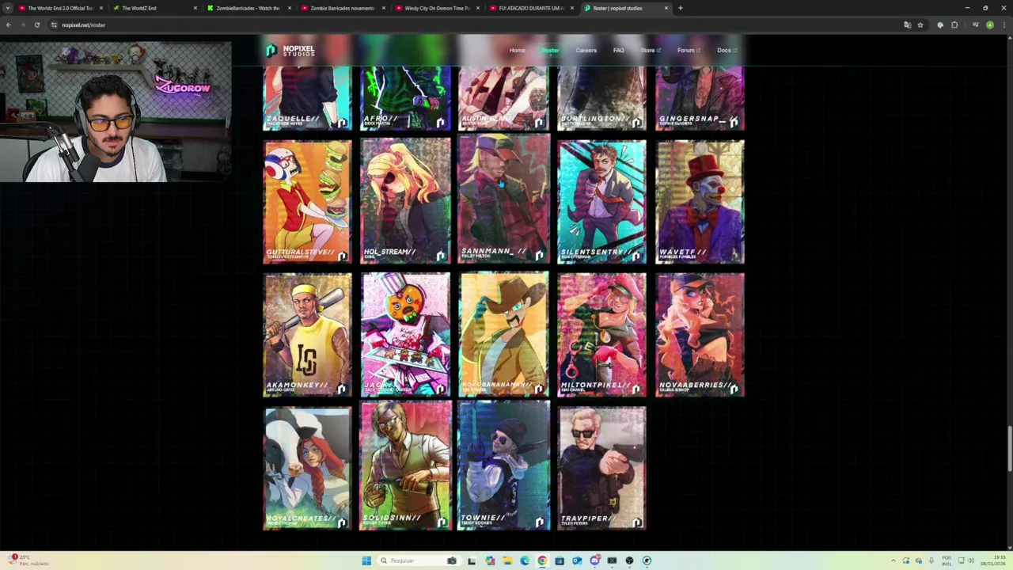Click the browser forward arrow
Screen dimensions: 1013x570
point(22,25)
